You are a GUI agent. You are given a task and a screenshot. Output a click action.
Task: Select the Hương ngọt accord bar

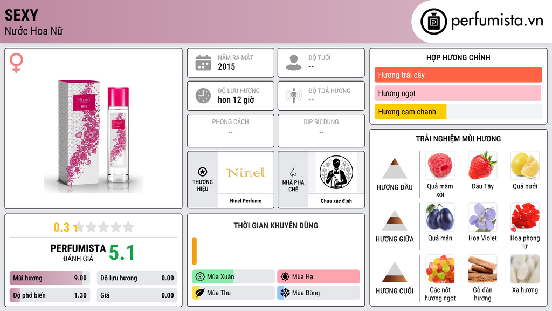click(458, 93)
